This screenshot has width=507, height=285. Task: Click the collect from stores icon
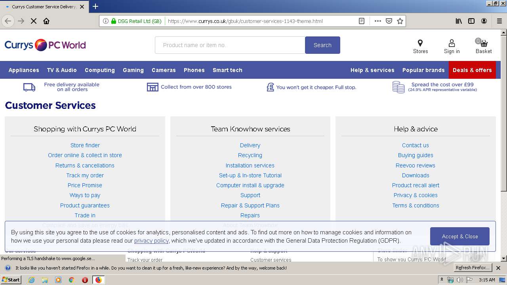pos(152,87)
